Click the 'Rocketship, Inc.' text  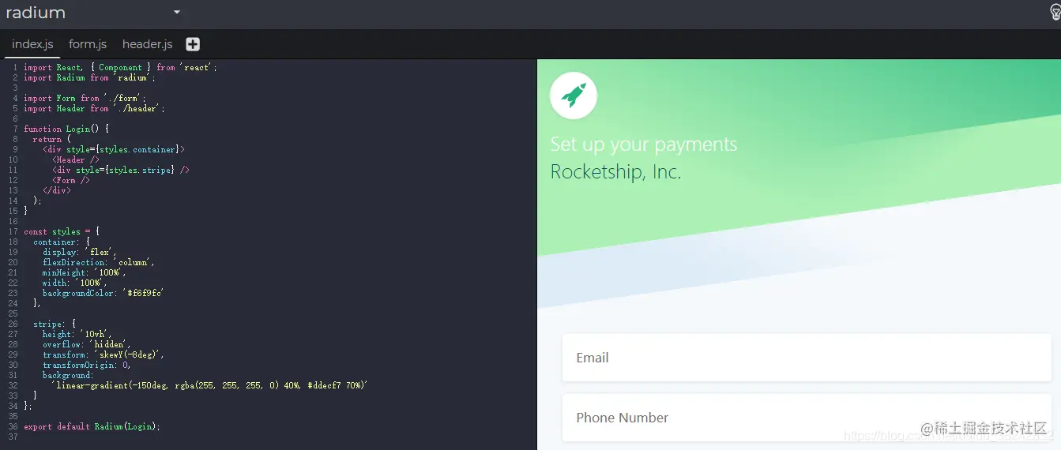coord(615,172)
